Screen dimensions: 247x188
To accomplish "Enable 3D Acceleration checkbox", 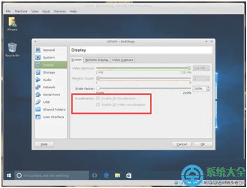I will [98, 98].
